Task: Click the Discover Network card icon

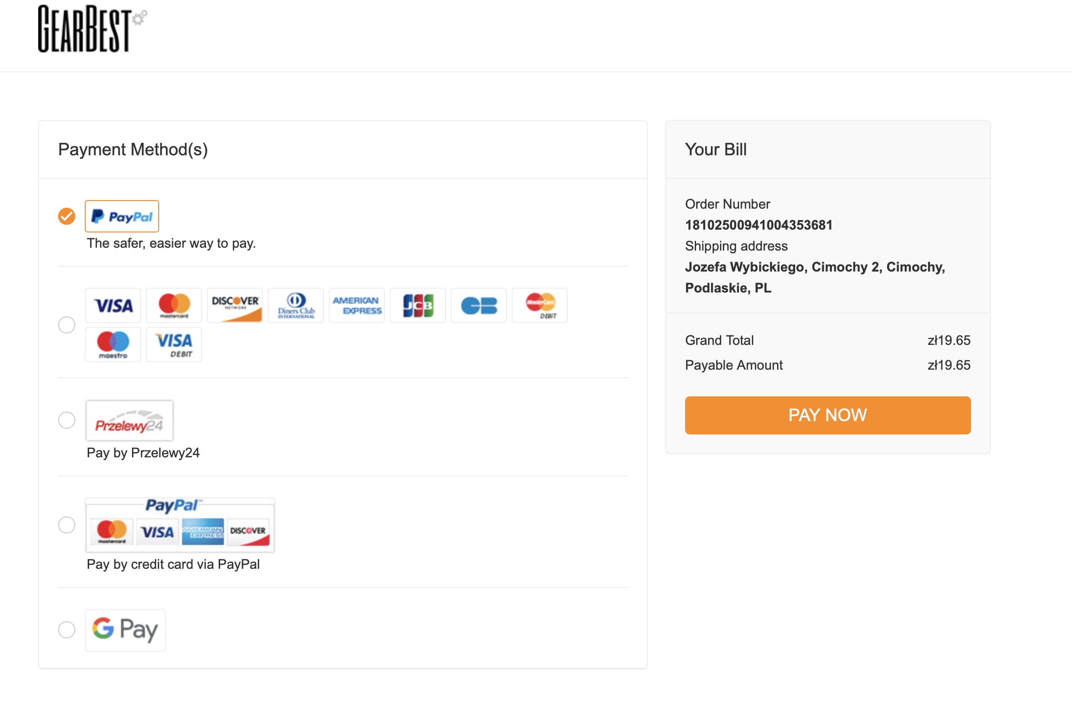Action: click(235, 305)
